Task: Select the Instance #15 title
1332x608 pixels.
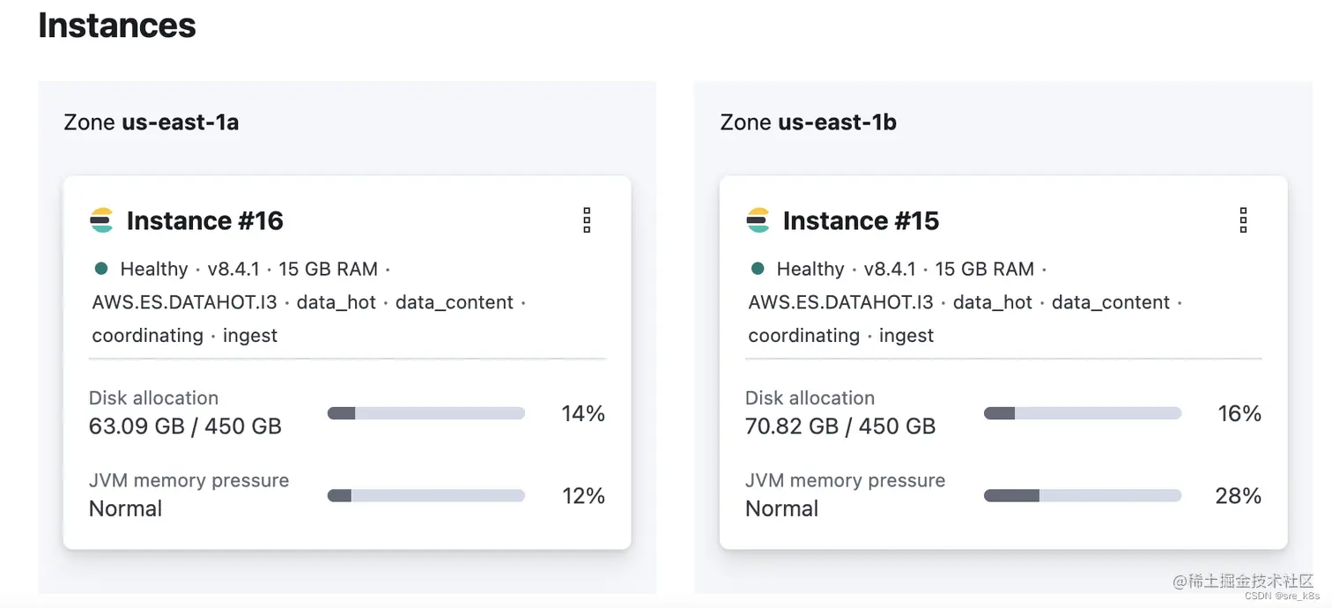Action: click(x=861, y=220)
